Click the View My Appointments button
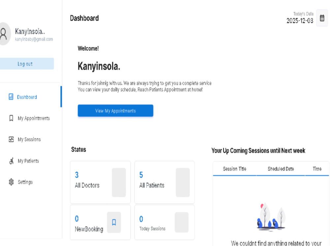 (x=115, y=111)
